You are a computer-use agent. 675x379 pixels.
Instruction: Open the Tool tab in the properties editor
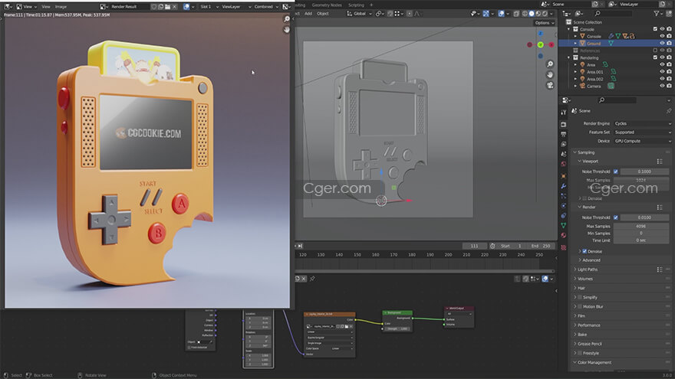coord(564,113)
